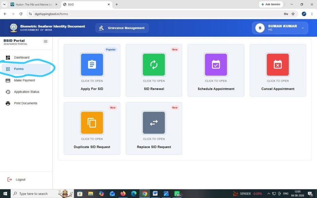This screenshot has width=317, height=198.
Task: Click the Logout exit icon
Action: tap(10, 179)
